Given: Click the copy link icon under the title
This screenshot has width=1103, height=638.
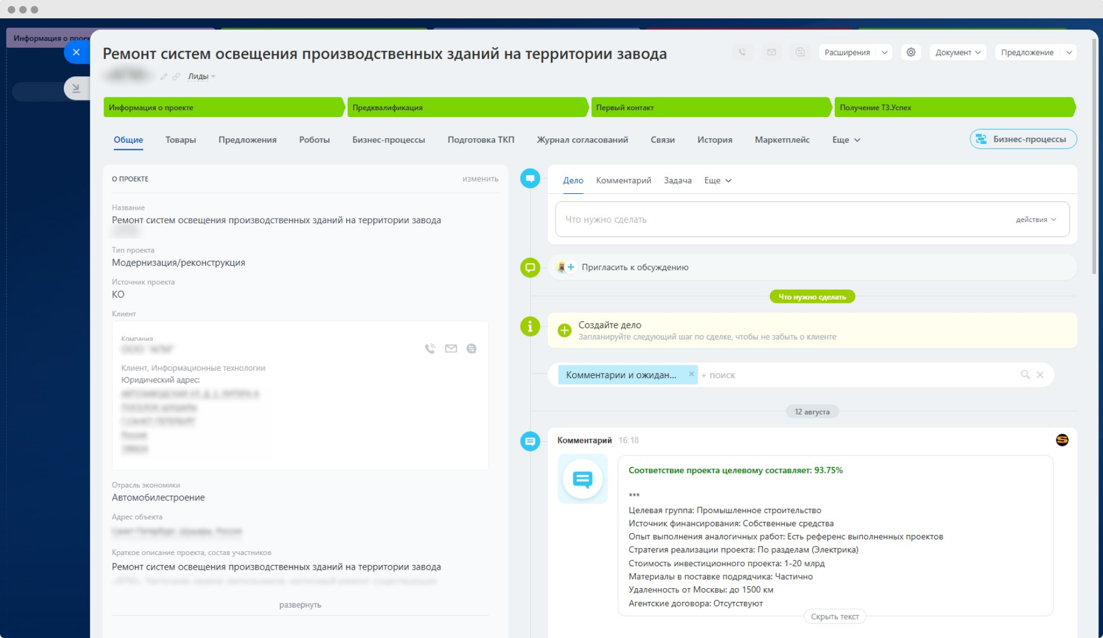Looking at the screenshot, I should [x=176, y=76].
